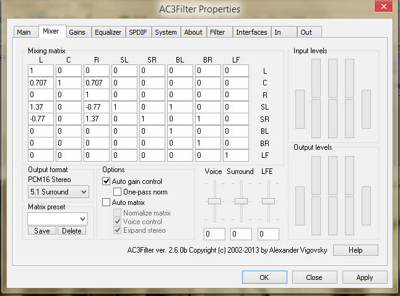Image resolution: width=400 pixels, height=296 pixels.
Task: Click cell in L column, LF row
Action: pyautogui.click(x=41, y=155)
